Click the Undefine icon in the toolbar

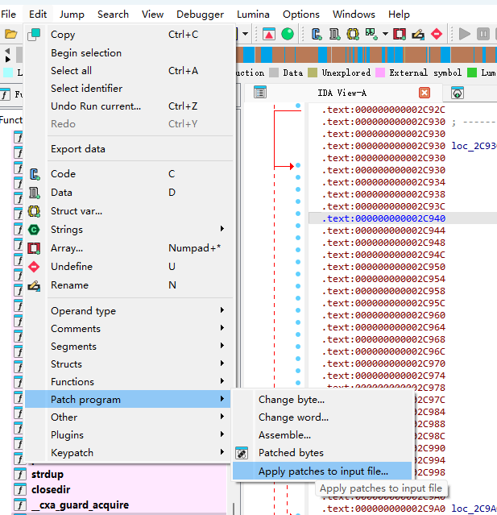pos(437,34)
